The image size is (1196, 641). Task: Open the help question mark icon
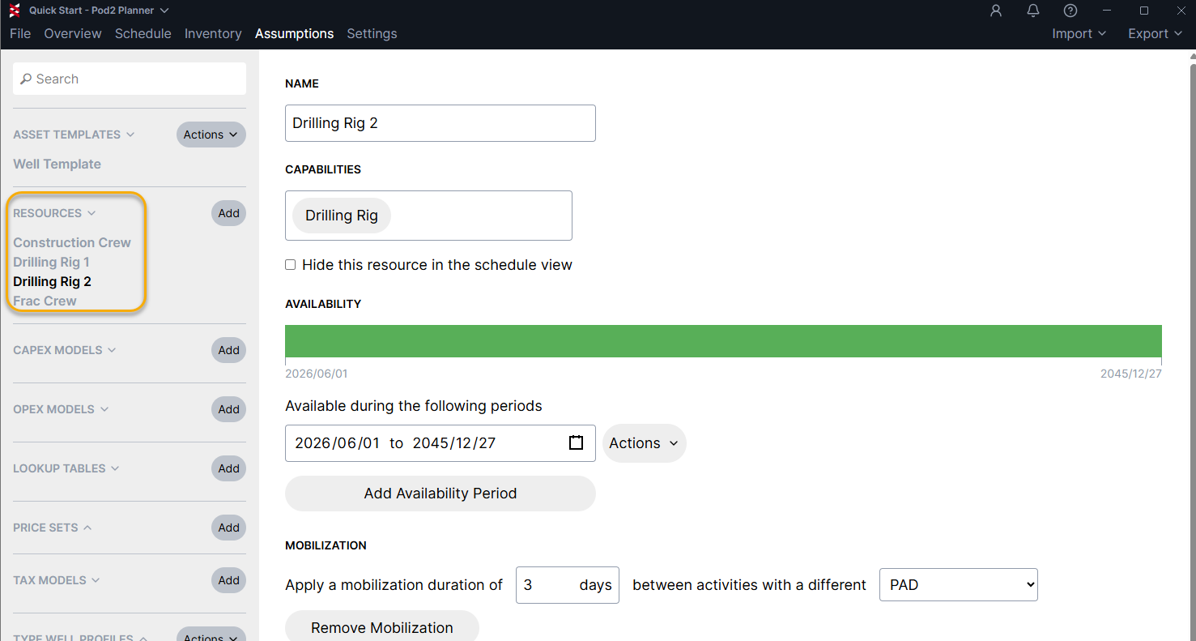pyautogui.click(x=1070, y=11)
